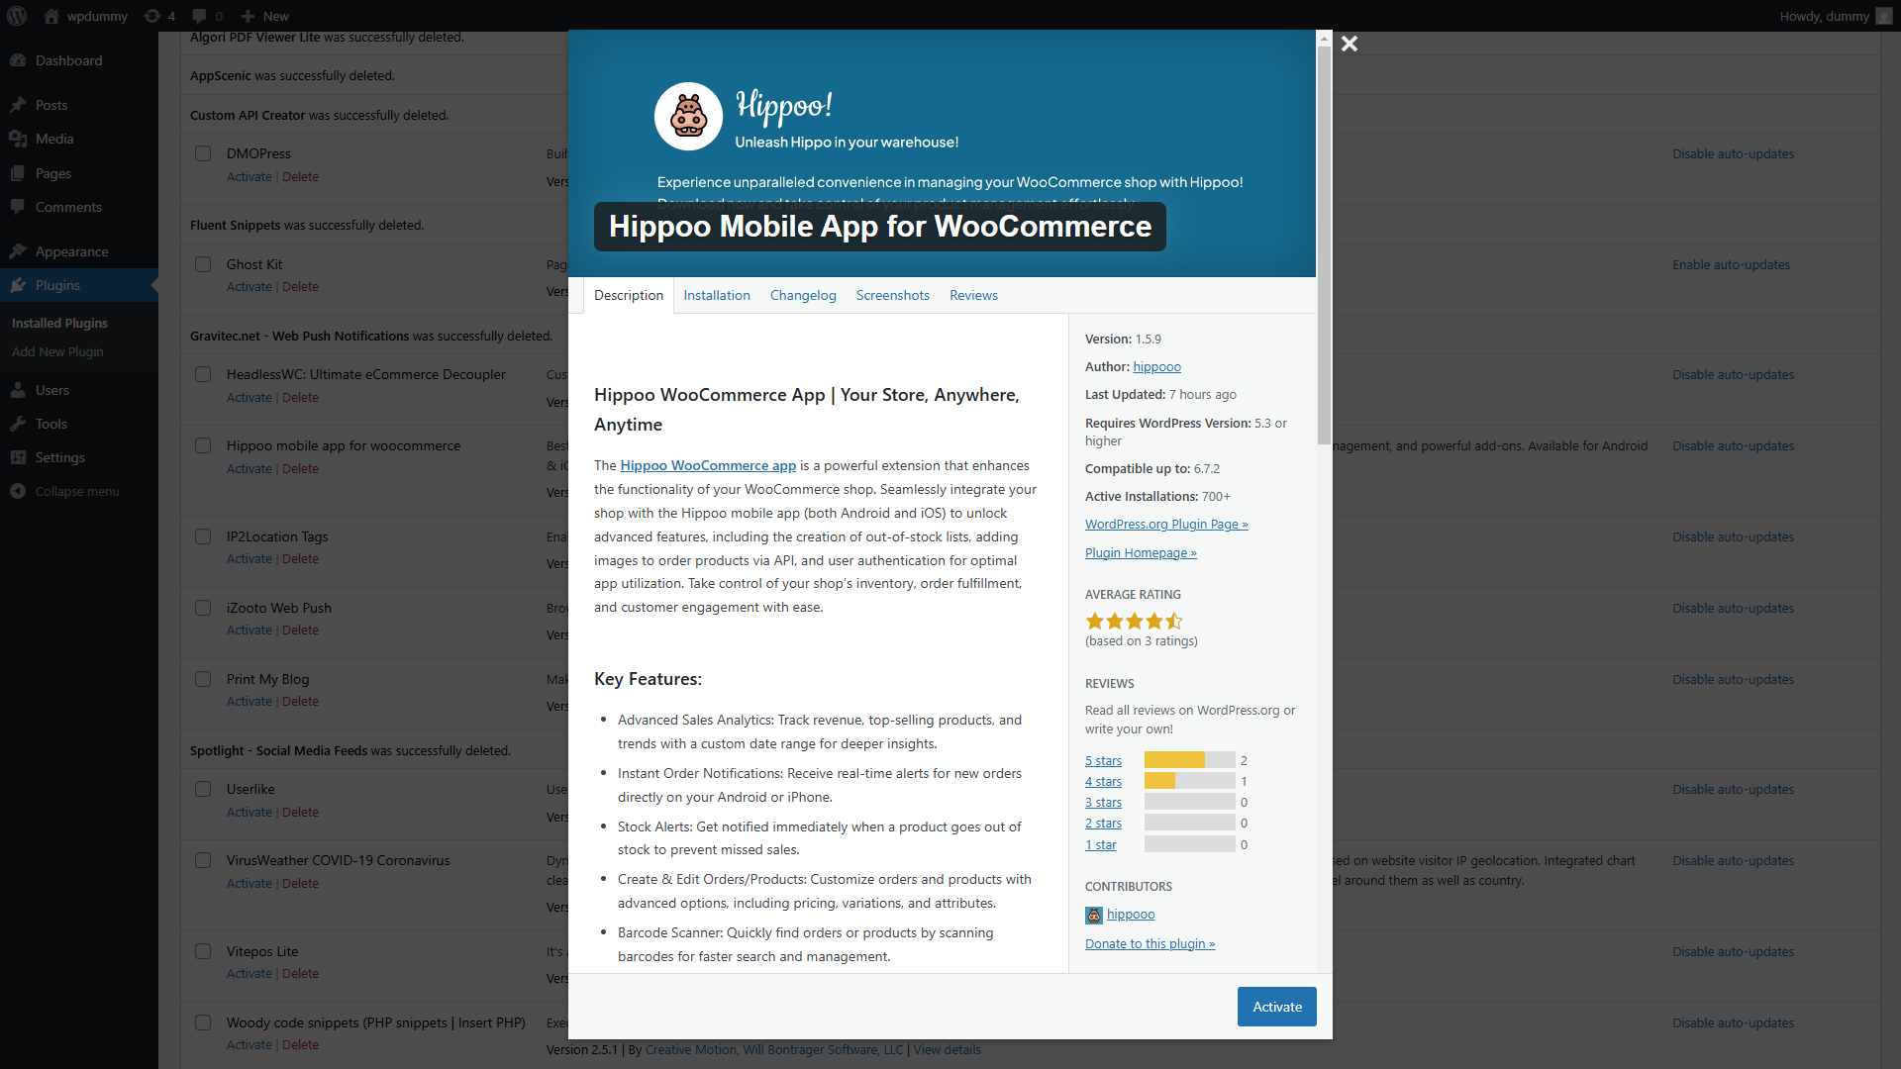1901x1069 pixels.
Task: Enable auto-updates for Ghost Kit
Action: pyautogui.click(x=1731, y=264)
